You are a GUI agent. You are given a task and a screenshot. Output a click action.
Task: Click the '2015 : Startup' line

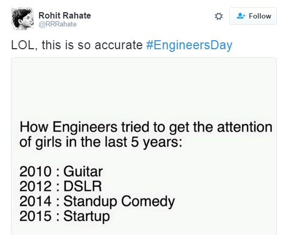[x=64, y=216]
